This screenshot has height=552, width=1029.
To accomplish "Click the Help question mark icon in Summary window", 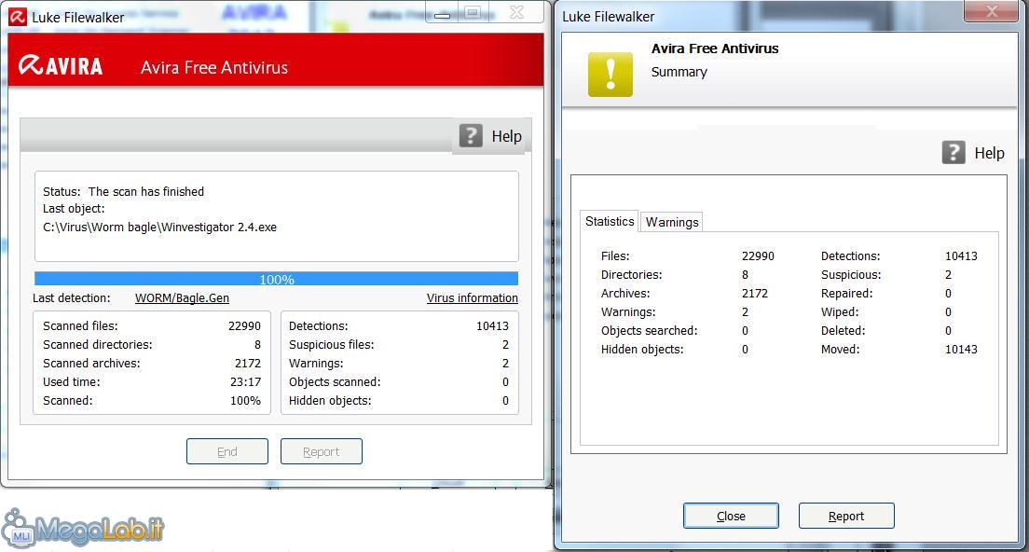I will (x=954, y=152).
